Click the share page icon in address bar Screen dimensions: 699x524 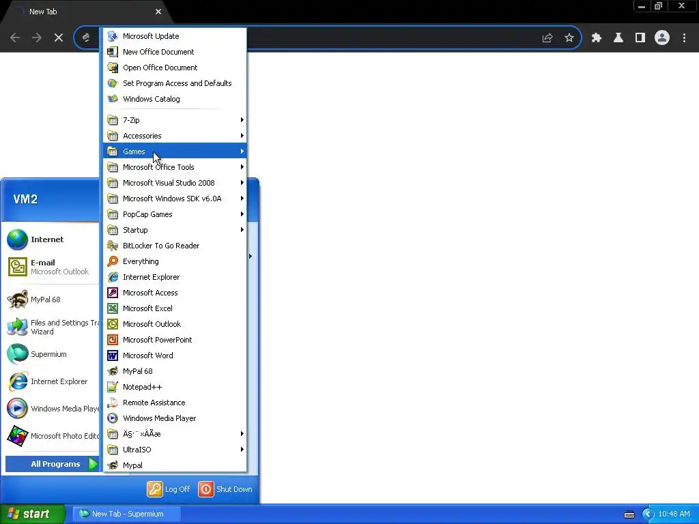(x=547, y=38)
